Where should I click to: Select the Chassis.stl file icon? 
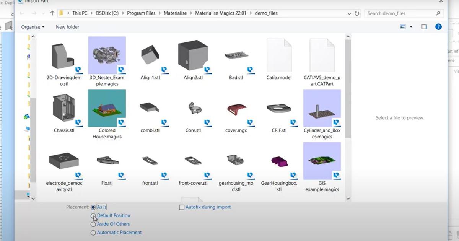click(64, 109)
